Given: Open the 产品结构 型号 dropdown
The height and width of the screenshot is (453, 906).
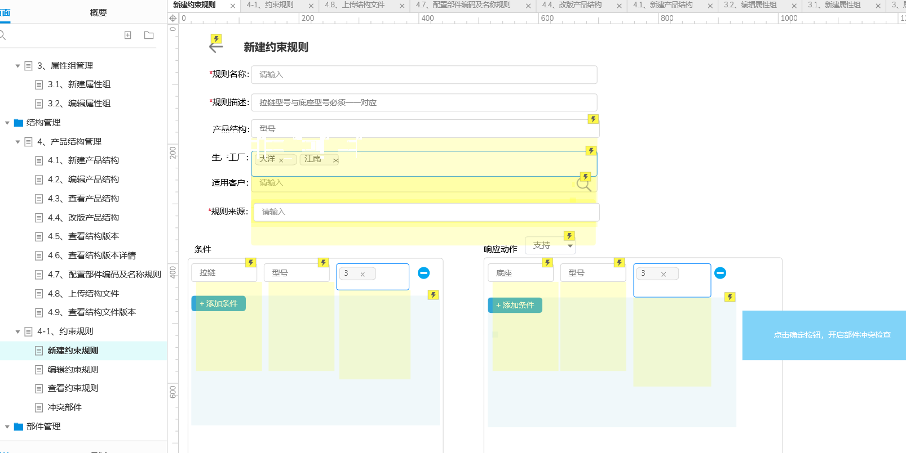Looking at the screenshot, I should pyautogui.click(x=425, y=129).
